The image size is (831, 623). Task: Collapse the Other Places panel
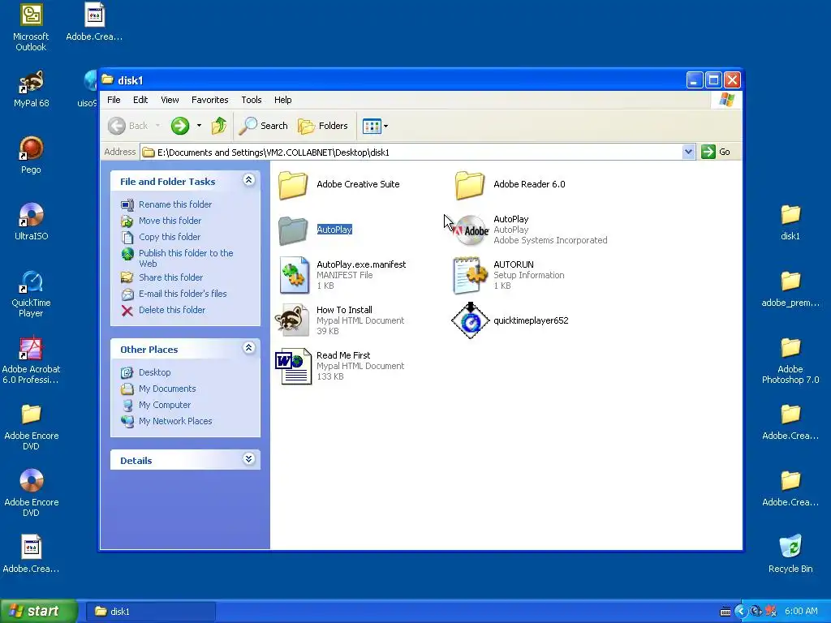point(248,348)
